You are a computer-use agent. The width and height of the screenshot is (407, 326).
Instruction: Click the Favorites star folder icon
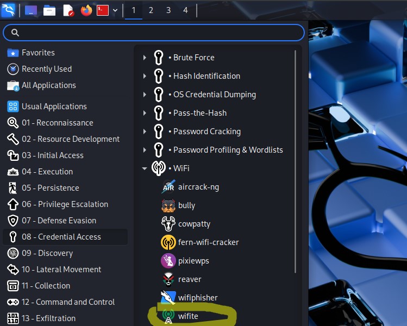[x=12, y=53]
